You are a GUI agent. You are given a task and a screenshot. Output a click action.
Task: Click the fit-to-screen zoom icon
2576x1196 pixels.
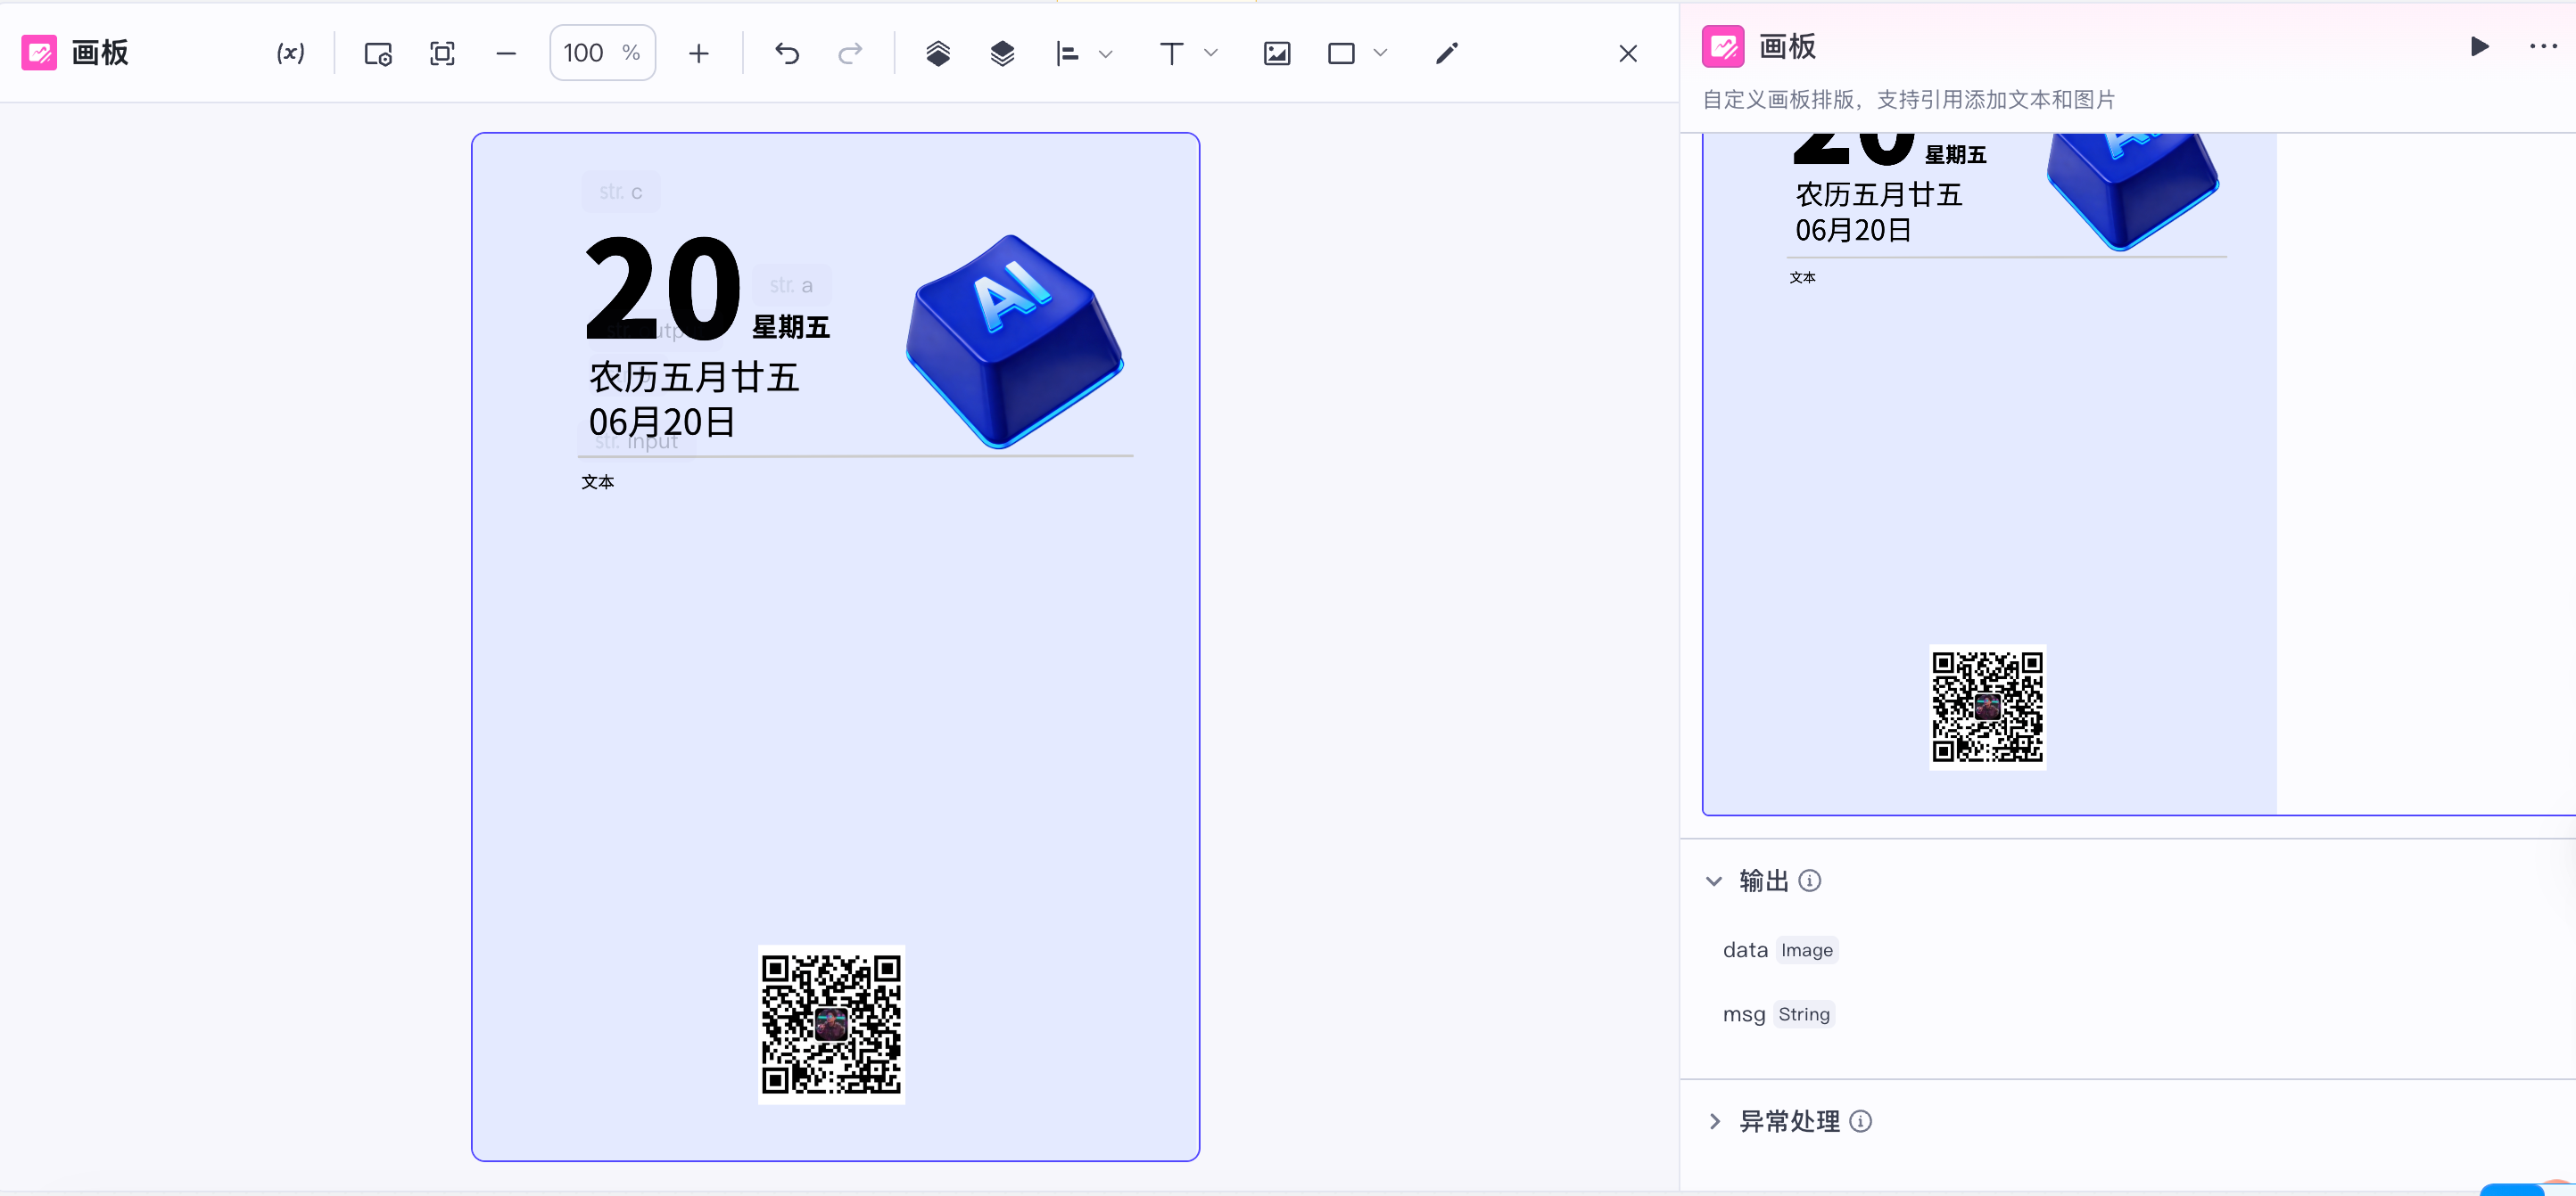(442, 53)
